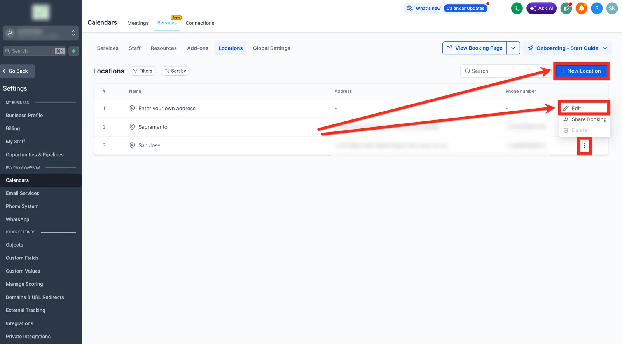Focus the locations Search field
622x344 pixels.
coord(505,71)
